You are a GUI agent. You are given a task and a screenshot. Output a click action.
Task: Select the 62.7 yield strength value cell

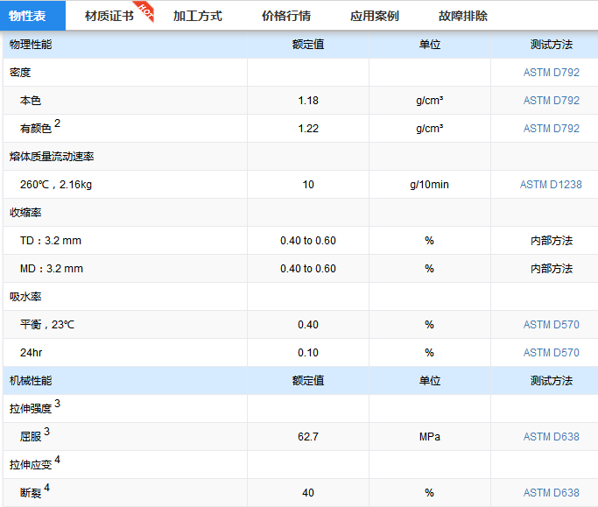pyautogui.click(x=307, y=437)
